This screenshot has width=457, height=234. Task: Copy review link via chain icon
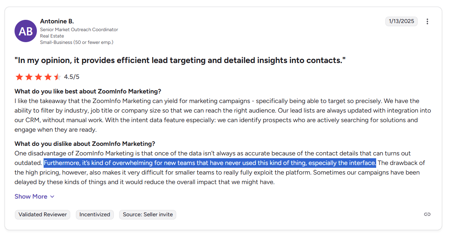[x=427, y=214]
